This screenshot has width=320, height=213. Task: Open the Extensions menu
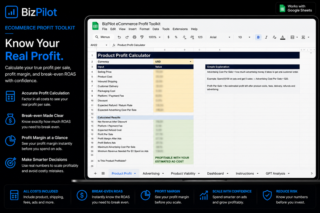(180, 29)
